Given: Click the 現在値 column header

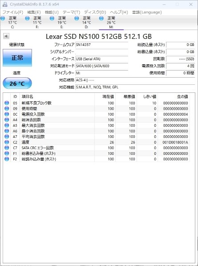Looking at the screenshot, I should pos(105,96).
